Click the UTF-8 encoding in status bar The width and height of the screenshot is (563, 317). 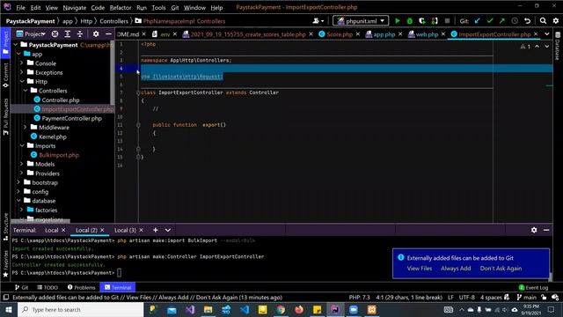tap(467, 298)
